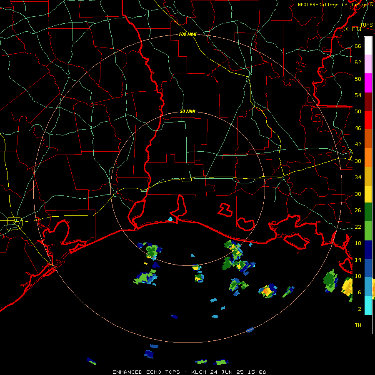
Task: Click the magenta legend swatch
Action: (x=368, y=83)
